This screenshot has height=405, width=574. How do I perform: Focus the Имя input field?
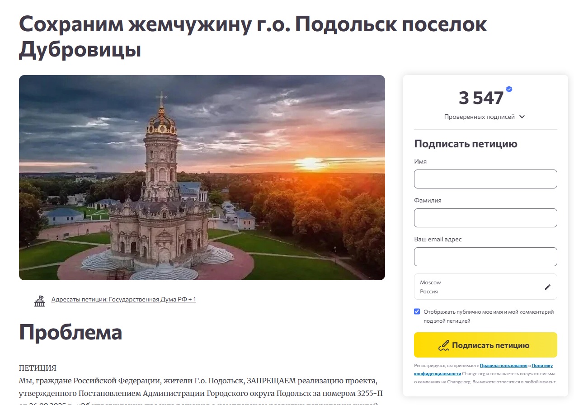click(x=485, y=179)
